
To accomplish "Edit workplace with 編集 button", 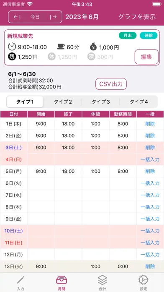I will click(146, 57).
